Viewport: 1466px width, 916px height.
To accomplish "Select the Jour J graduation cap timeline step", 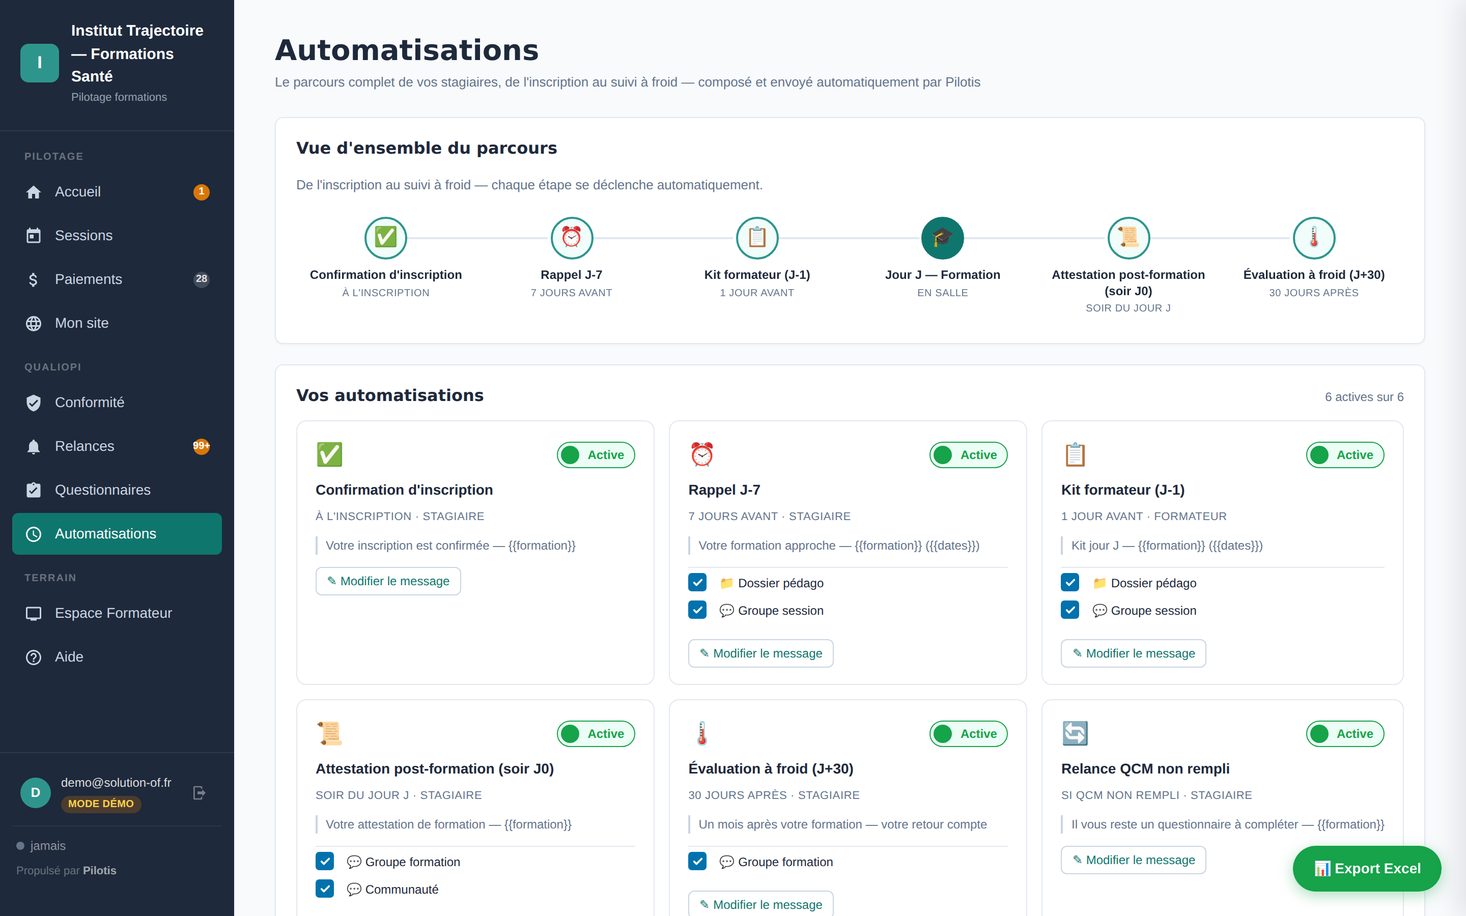I will pyautogui.click(x=942, y=238).
